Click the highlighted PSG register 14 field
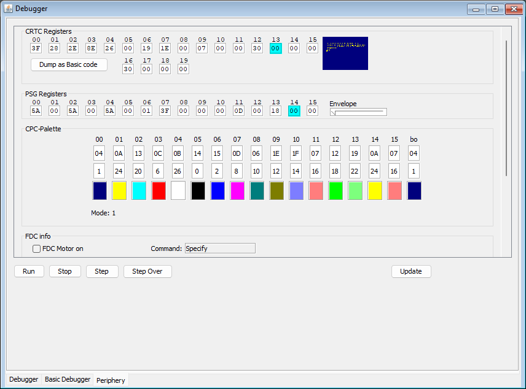Screen dimensions: 526x389 click(294, 111)
